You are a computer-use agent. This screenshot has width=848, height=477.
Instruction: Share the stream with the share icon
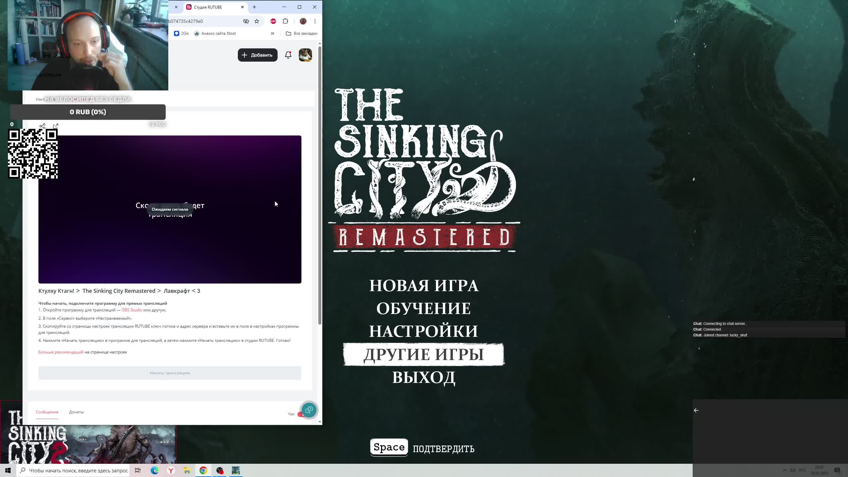(42, 126)
